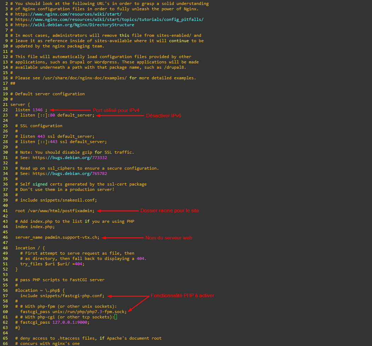Click line number 22 in the gutter
This screenshot has height=346, width=372.
click(5, 110)
